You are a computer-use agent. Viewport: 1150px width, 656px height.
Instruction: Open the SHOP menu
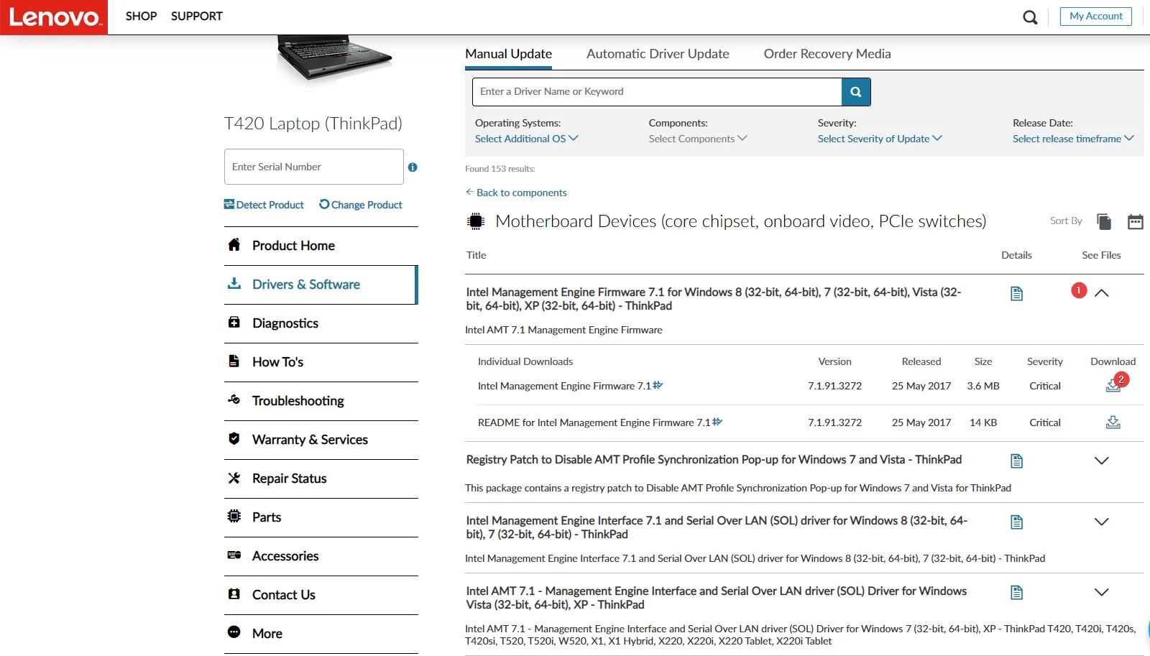[141, 17]
